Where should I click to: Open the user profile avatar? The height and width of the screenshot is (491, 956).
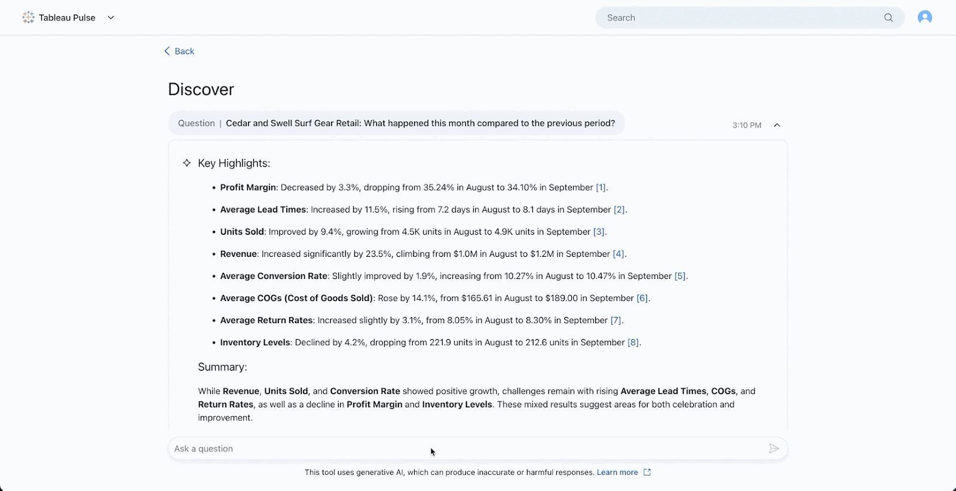[924, 18]
